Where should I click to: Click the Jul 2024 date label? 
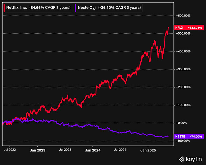[x=120, y=150]
